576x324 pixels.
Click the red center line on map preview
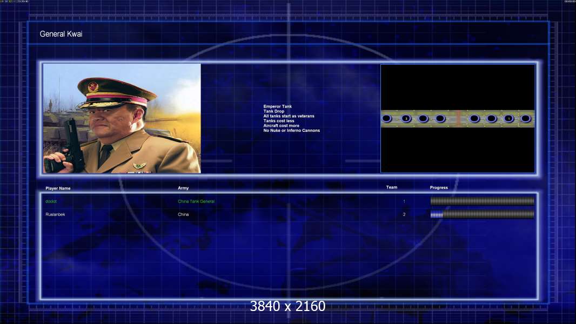(x=458, y=118)
